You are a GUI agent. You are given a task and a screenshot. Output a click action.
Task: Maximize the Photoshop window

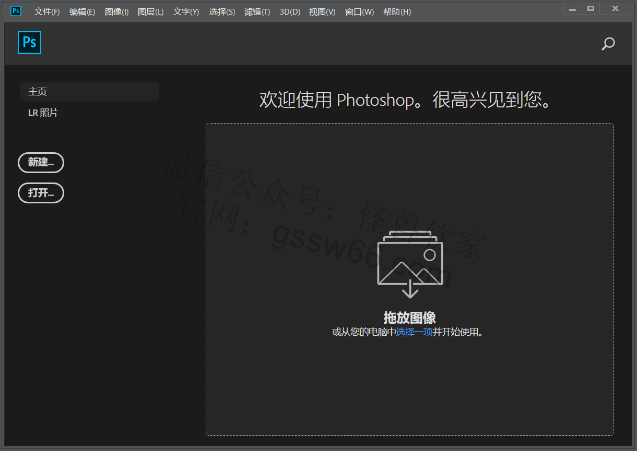pyautogui.click(x=591, y=9)
